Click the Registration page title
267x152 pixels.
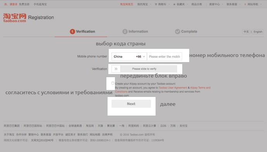(41, 17)
